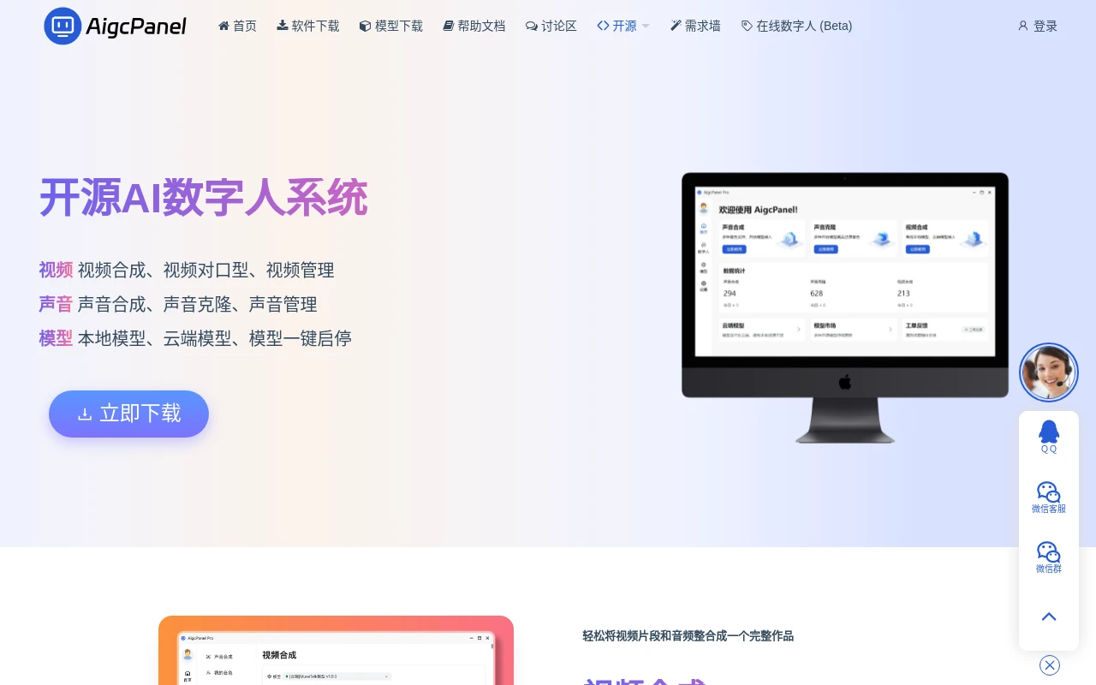Screen dimensions: 1096x685
Task: Open QQ customer support from the side panel
Action: point(1049,437)
